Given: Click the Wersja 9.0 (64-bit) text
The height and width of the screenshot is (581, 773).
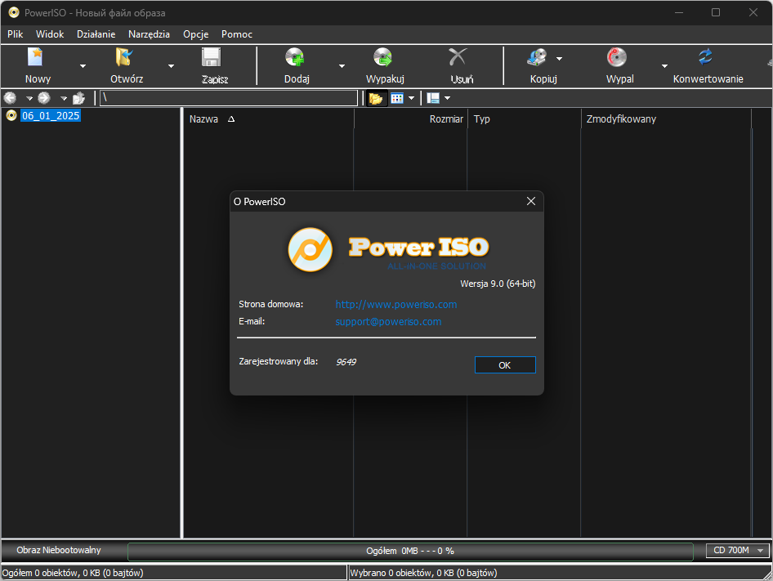Looking at the screenshot, I should [498, 284].
